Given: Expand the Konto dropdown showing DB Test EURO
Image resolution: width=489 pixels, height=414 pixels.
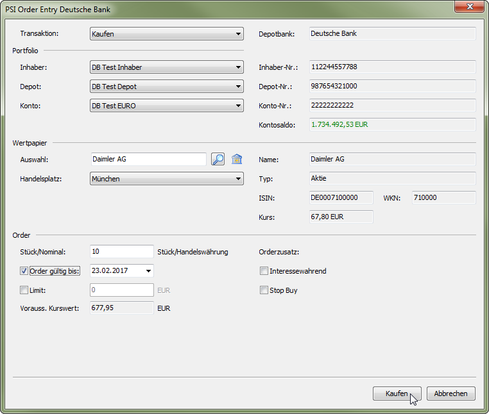Looking at the screenshot, I should pos(166,106).
